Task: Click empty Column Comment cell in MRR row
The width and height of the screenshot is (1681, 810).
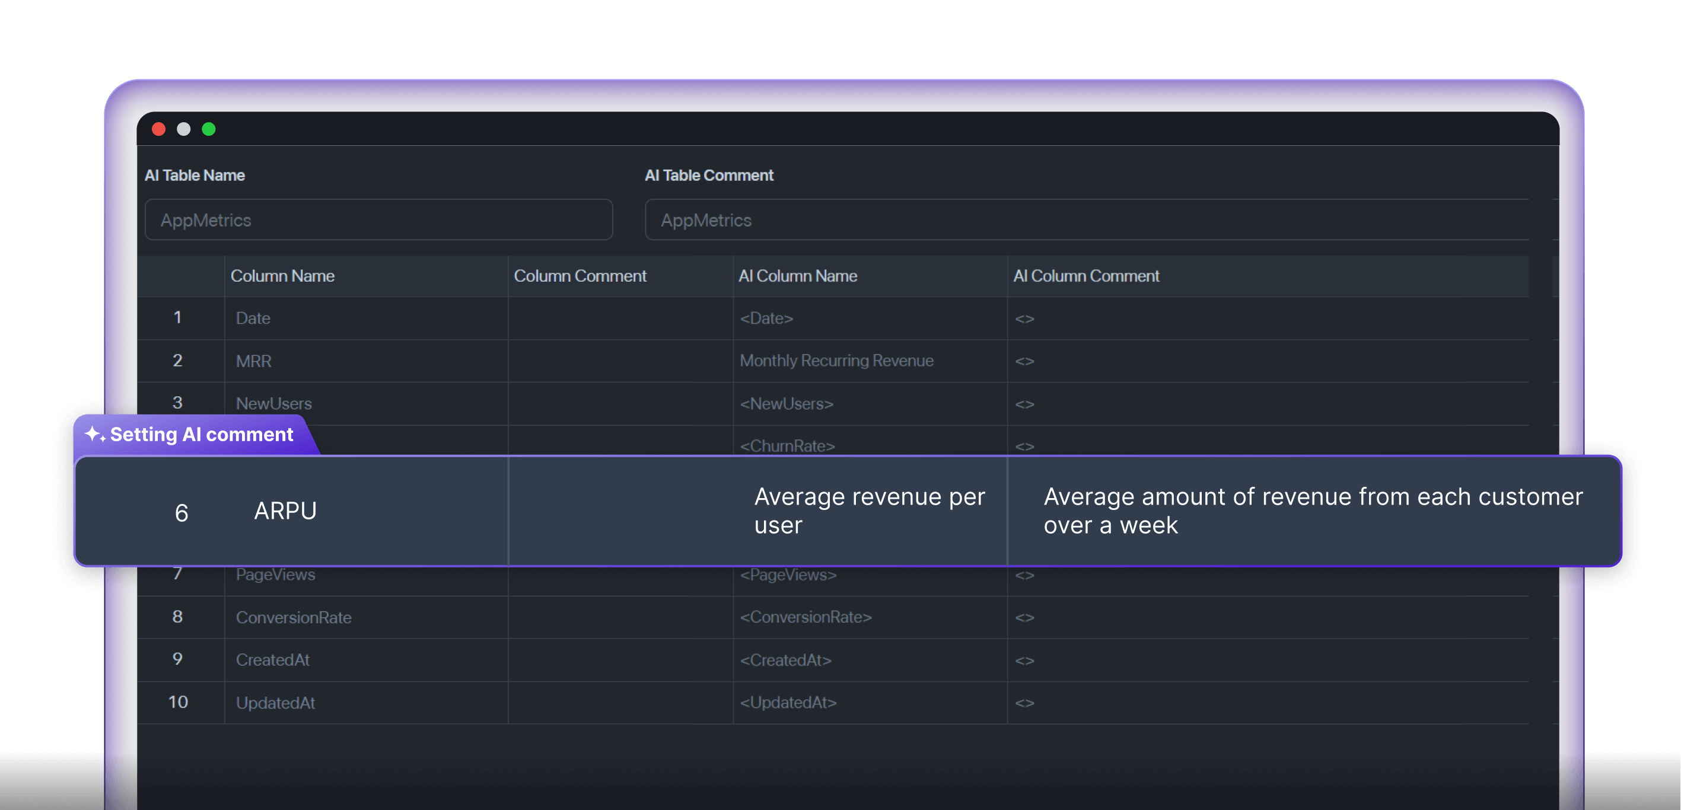Action: (620, 361)
